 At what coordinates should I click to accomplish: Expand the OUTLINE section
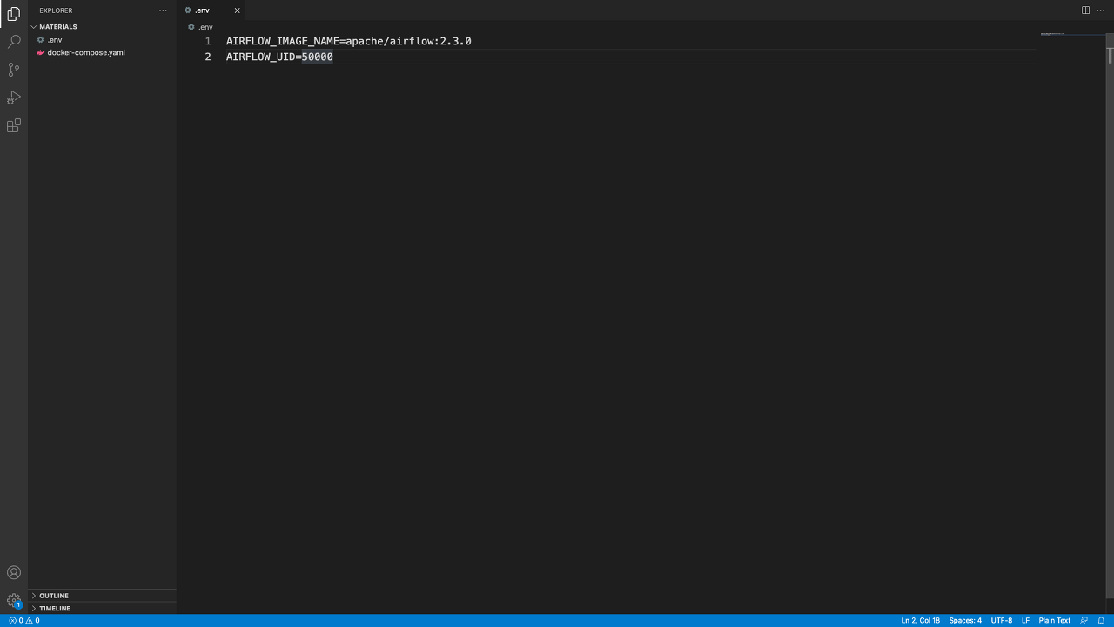[x=103, y=596]
